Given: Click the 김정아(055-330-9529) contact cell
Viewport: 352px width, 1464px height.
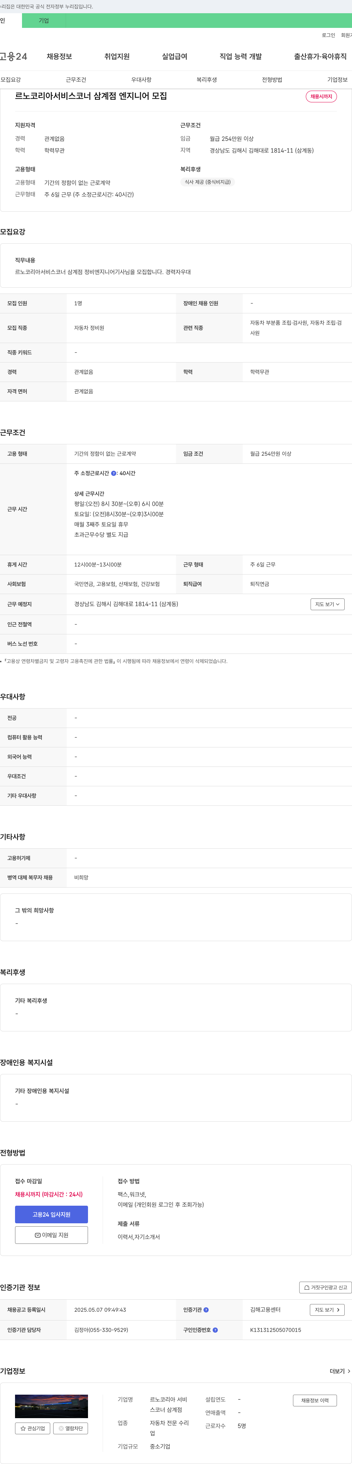Looking at the screenshot, I should pos(101,1330).
